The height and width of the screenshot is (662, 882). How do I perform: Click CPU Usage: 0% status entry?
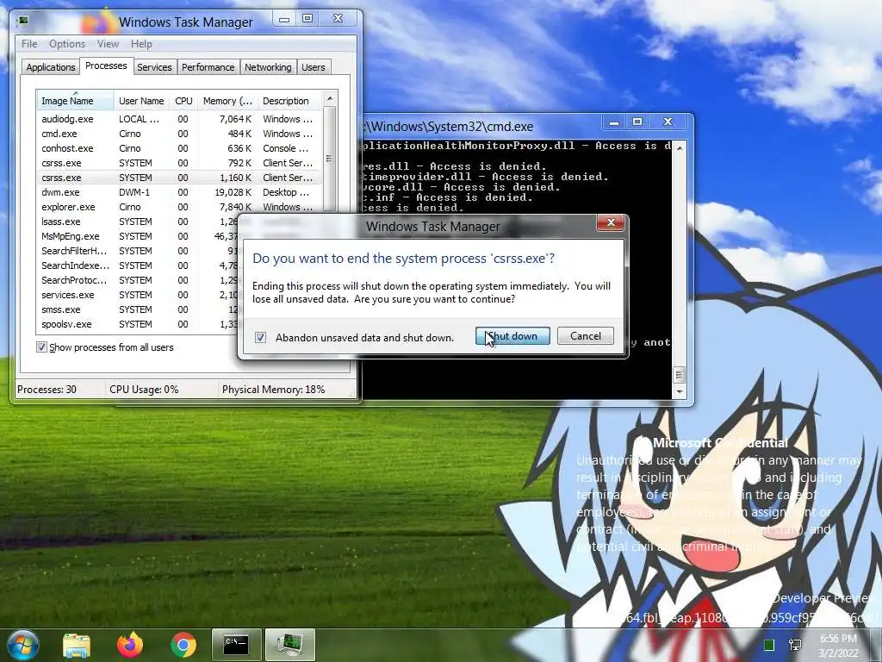pyautogui.click(x=144, y=389)
